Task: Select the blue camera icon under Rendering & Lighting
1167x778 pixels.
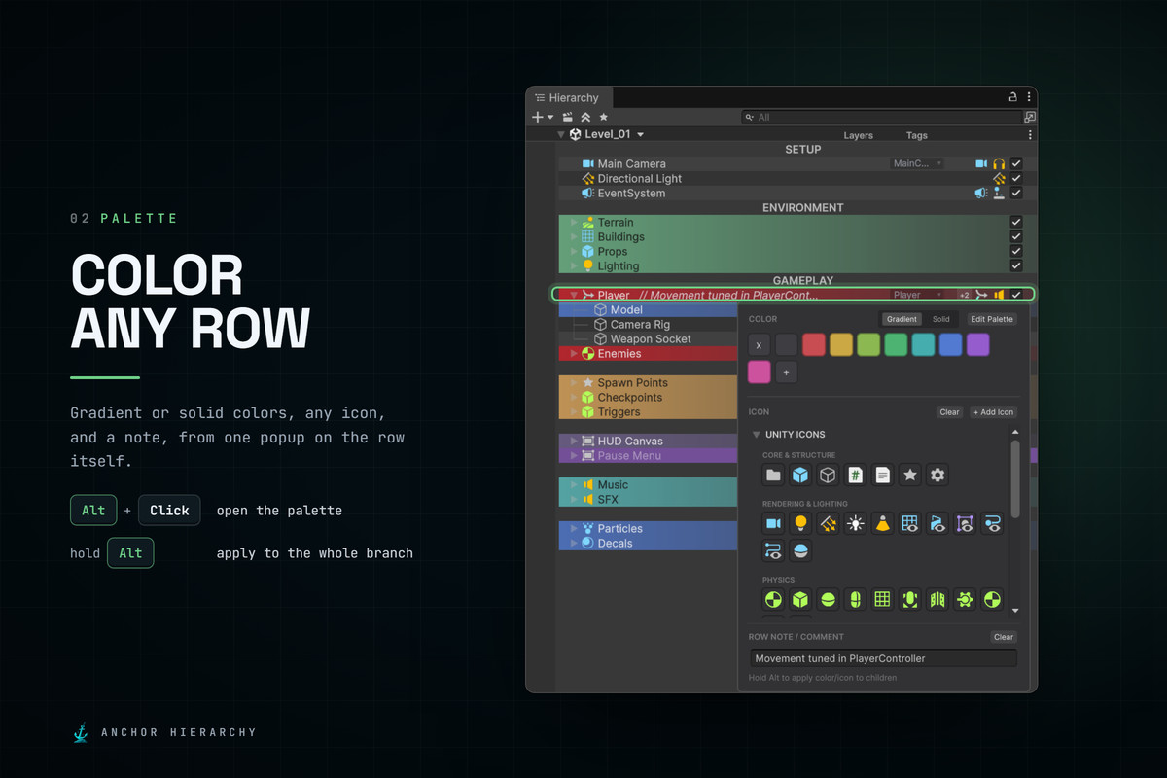Action: pos(773,523)
